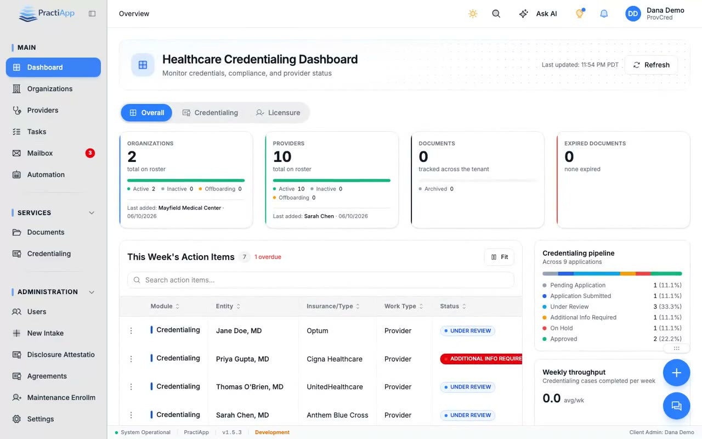Image resolution: width=702 pixels, height=439 pixels.
Task: Sort by the Status column
Action: [453, 306]
